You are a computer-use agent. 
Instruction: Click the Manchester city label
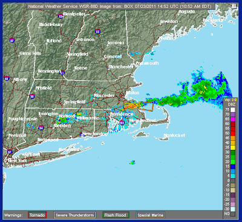coord(121,67)
